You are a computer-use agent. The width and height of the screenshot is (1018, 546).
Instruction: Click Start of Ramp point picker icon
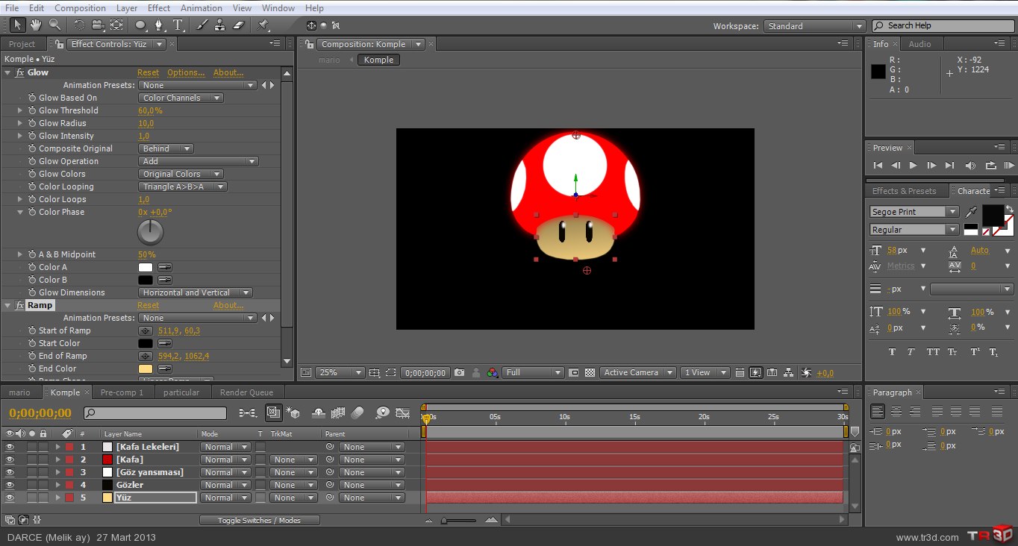click(146, 330)
